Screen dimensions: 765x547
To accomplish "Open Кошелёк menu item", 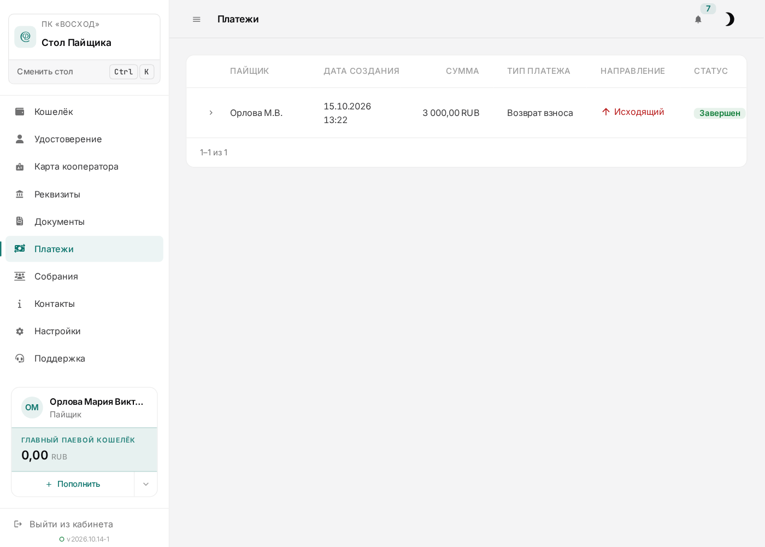I will point(84,112).
